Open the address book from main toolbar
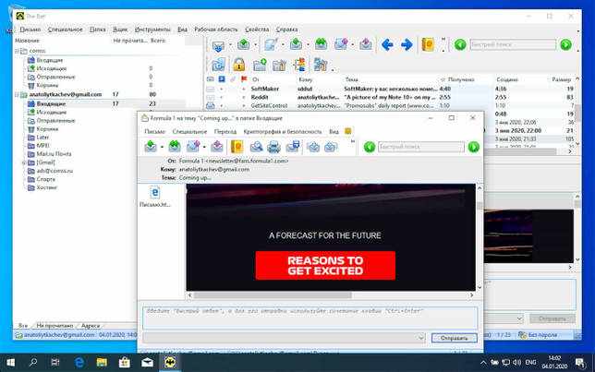The height and width of the screenshot is (372, 595). [428, 44]
